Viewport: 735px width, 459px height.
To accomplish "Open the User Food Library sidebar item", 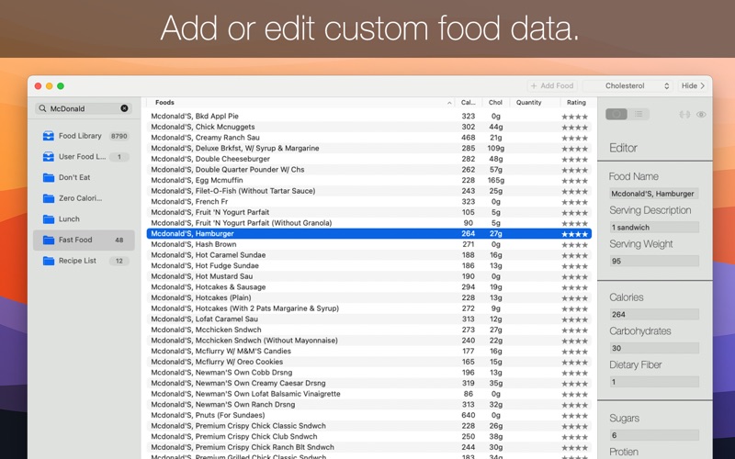I will (84, 156).
